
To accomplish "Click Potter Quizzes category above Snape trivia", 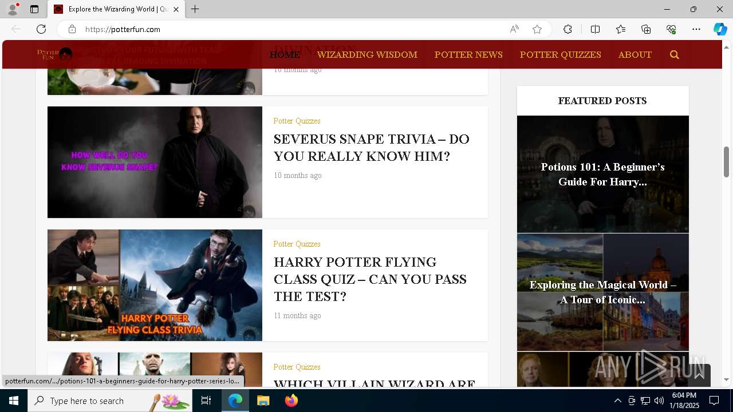I will point(297,121).
